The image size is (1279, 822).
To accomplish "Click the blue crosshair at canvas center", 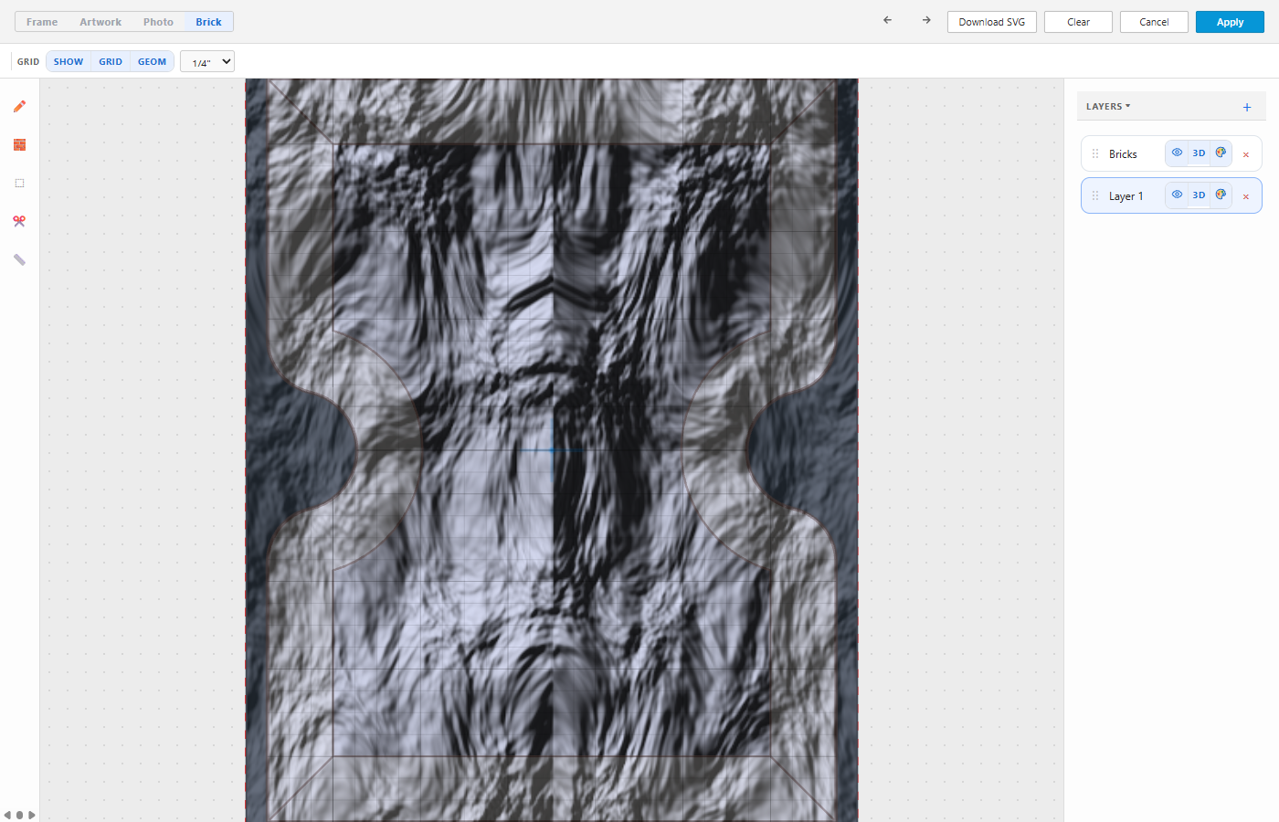I will pos(552,450).
